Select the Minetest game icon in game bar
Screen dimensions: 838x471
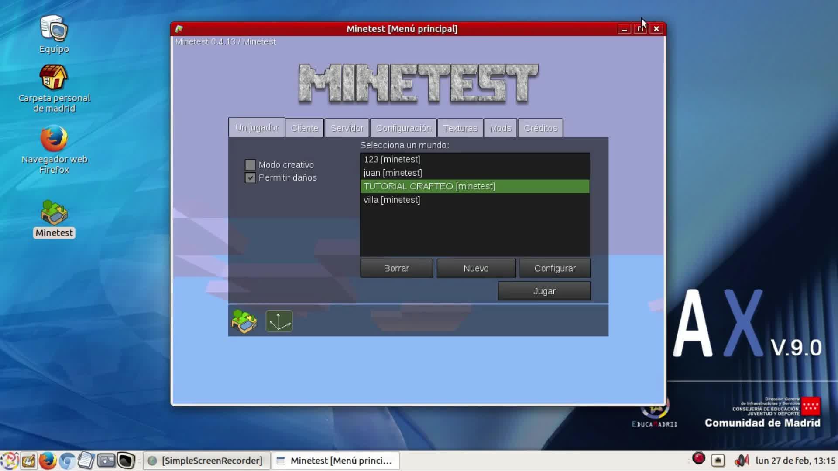(244, 321)
